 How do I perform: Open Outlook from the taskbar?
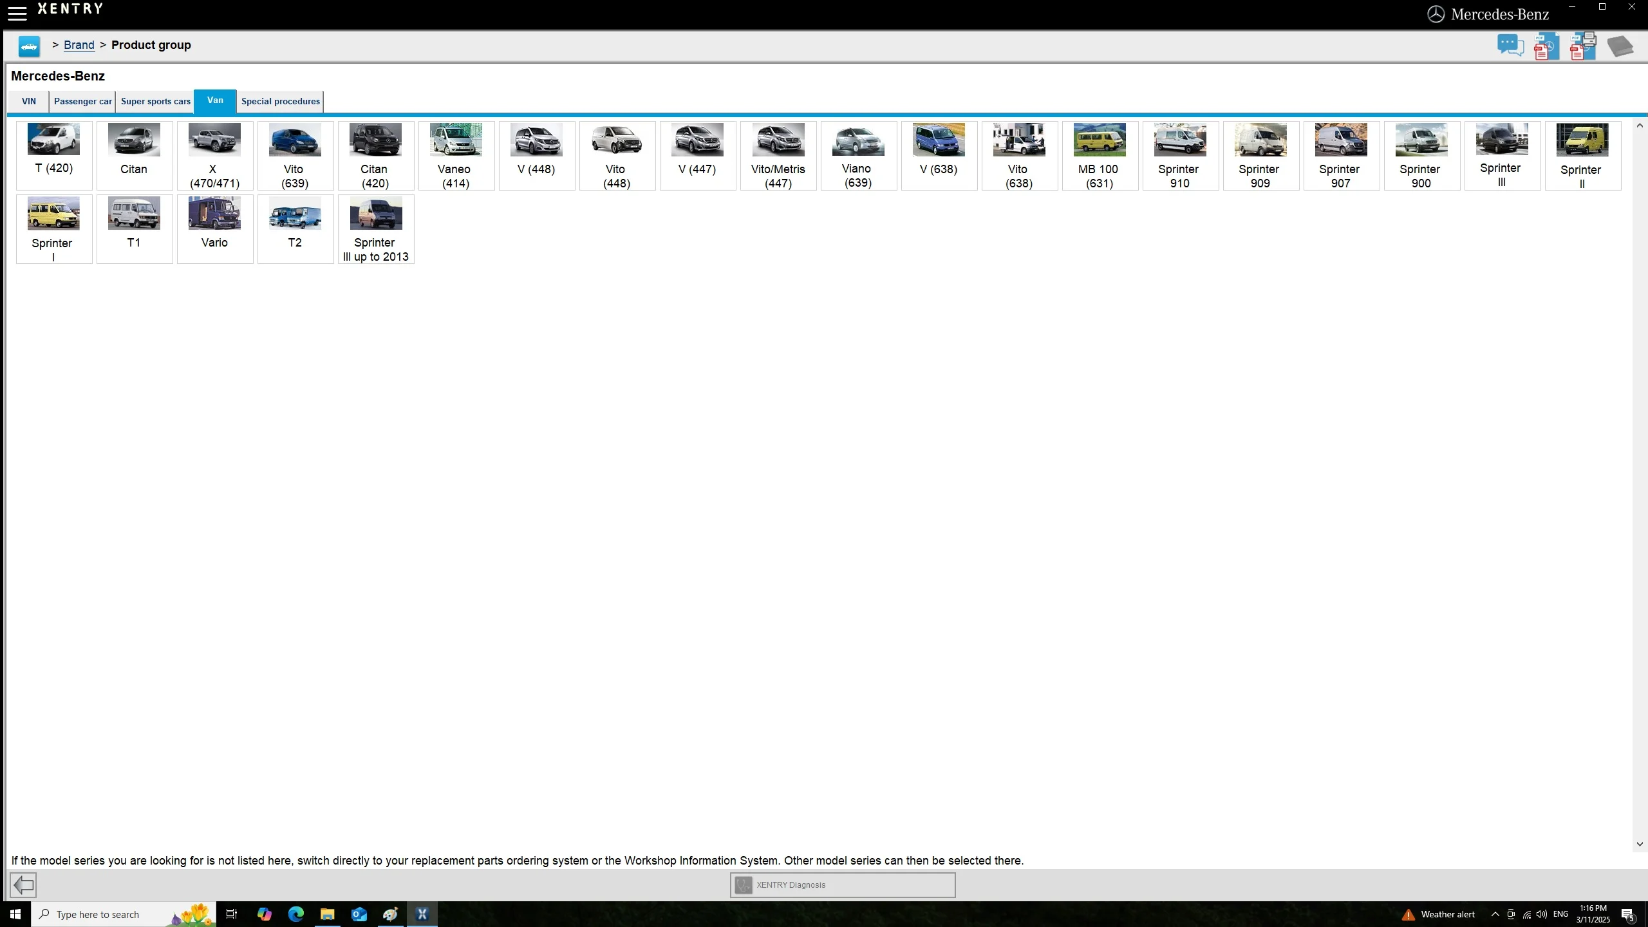coord(359,914)
